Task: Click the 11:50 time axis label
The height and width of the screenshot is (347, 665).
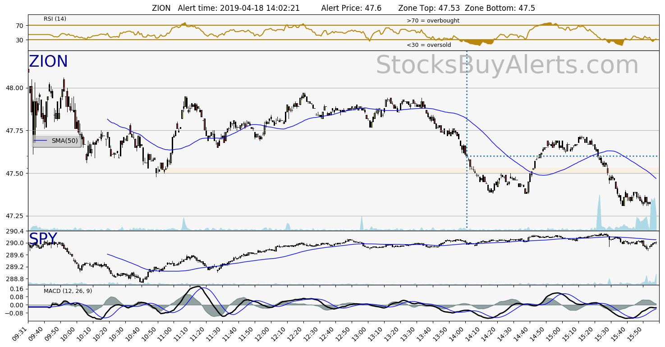Action: pyautogui.click(x=247, y=333)
